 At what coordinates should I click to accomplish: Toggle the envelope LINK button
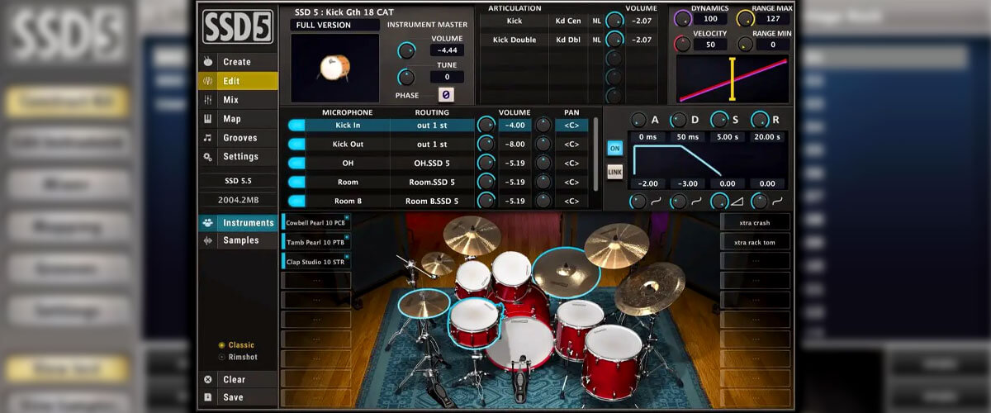[614, 172]
